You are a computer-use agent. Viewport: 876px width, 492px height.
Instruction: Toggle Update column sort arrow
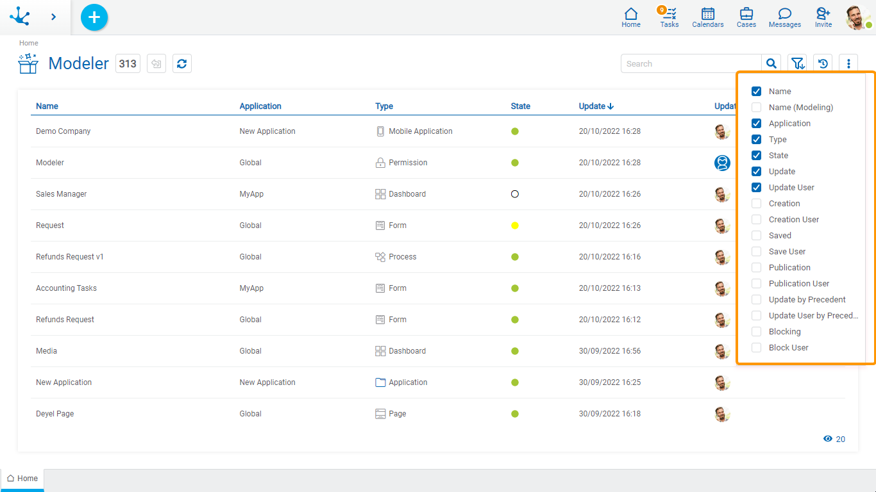coord(611,106)
